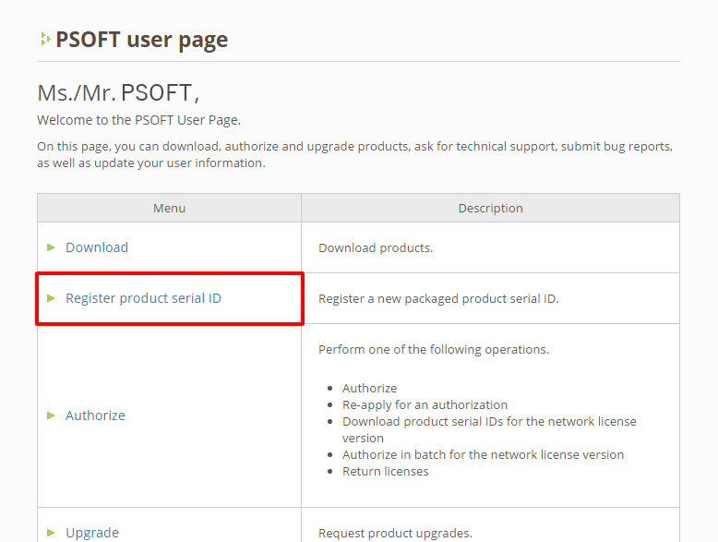Open the Download link
The image size is (718, 542).
pos(97,247)
